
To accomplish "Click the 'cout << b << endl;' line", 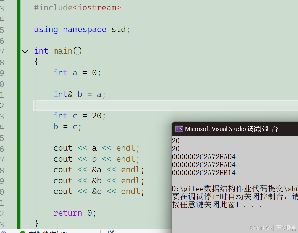I will [96, 159].
